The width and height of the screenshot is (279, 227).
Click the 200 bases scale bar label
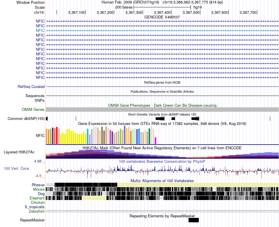(124, 7)
